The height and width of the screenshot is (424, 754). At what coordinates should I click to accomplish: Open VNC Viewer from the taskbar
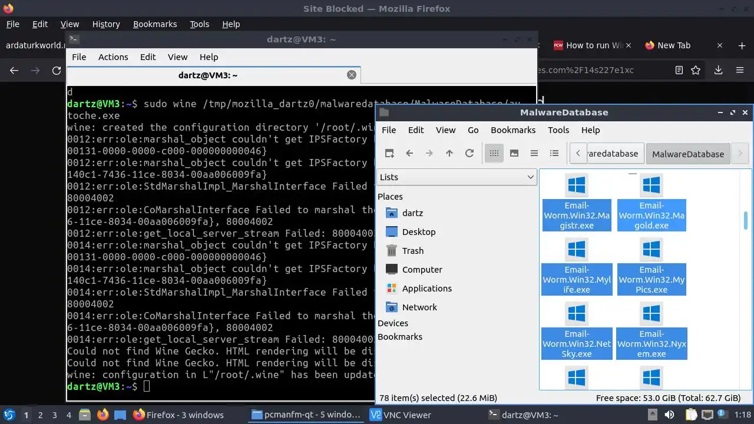tap(401, 415)
